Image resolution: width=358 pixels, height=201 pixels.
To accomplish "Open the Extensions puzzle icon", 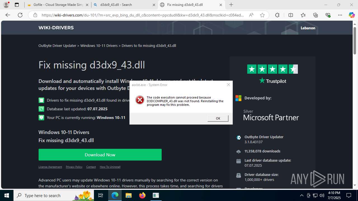I will [x=277, y=15].
